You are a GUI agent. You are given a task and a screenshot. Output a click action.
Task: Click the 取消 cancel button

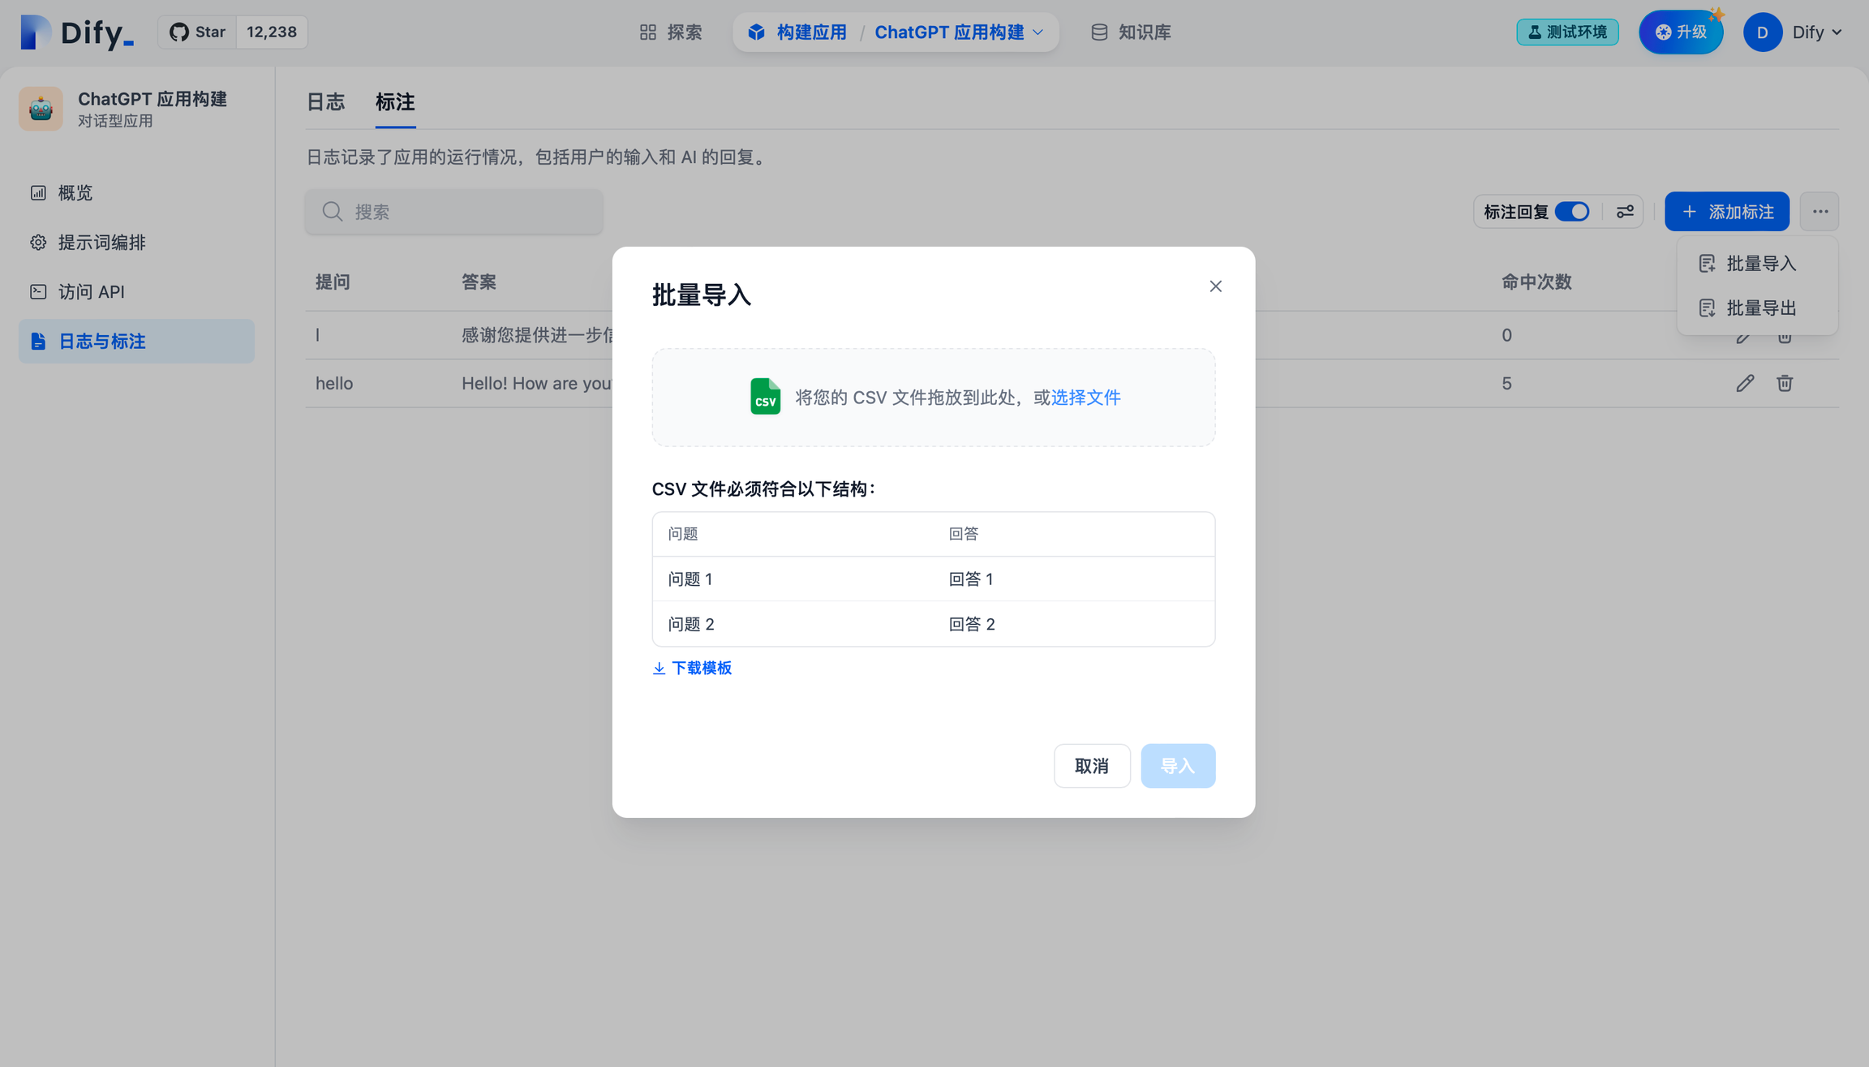pyautogui.click(x=1091, y=765)
